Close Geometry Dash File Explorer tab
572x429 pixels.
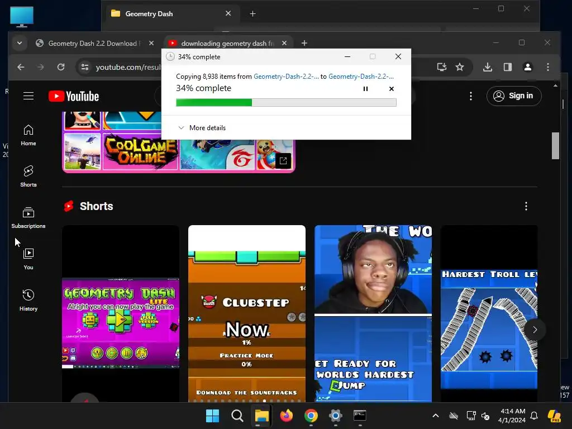[228, 13]
